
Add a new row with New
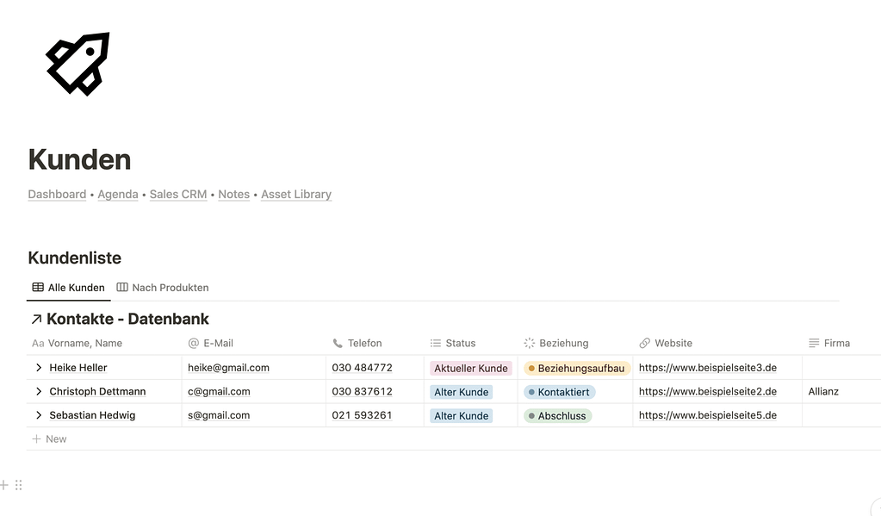[x=50, y=439]
